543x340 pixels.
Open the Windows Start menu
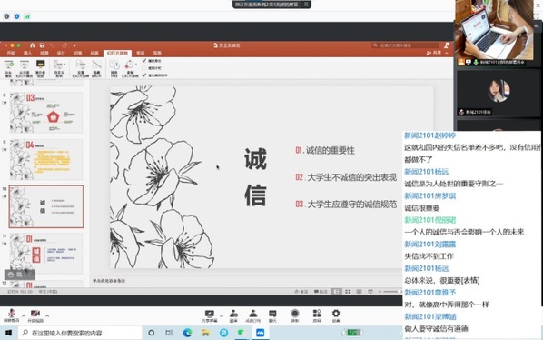click(x=8, y=333)
